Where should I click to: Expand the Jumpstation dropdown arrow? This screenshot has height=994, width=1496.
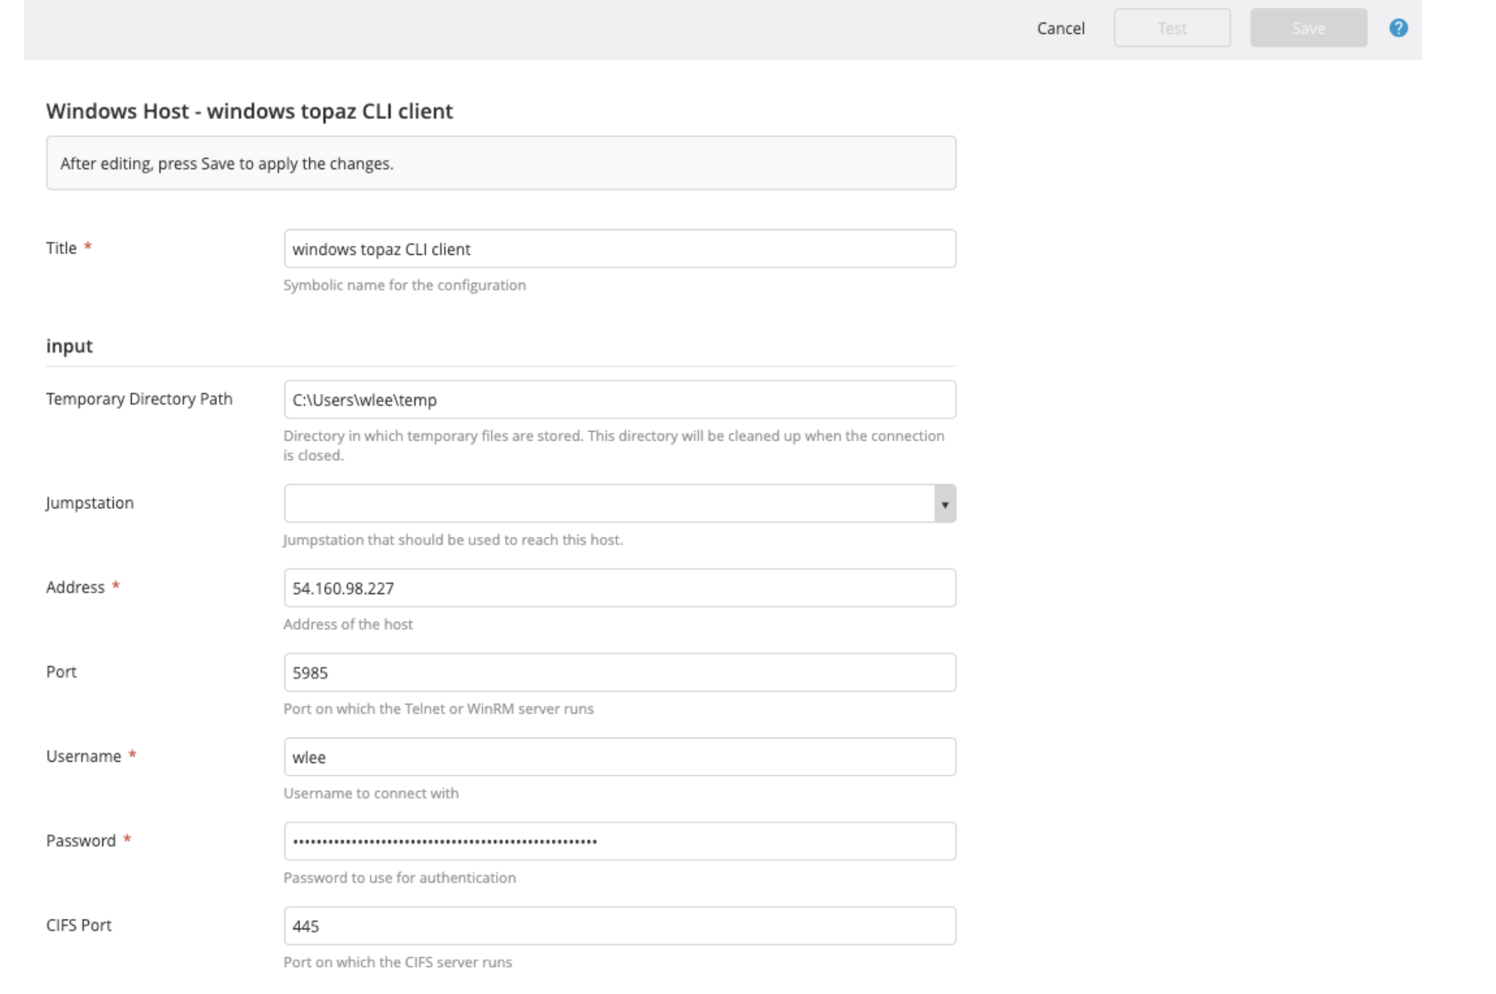click(944, 504)
